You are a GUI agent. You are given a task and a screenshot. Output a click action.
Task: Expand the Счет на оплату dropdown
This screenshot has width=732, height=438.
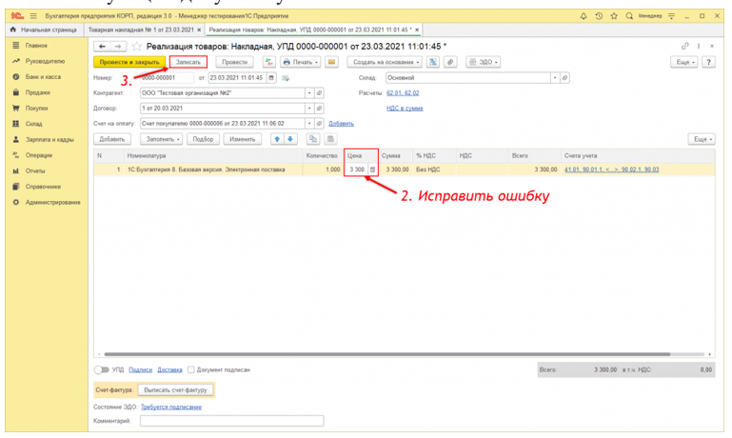click(309, 124)
